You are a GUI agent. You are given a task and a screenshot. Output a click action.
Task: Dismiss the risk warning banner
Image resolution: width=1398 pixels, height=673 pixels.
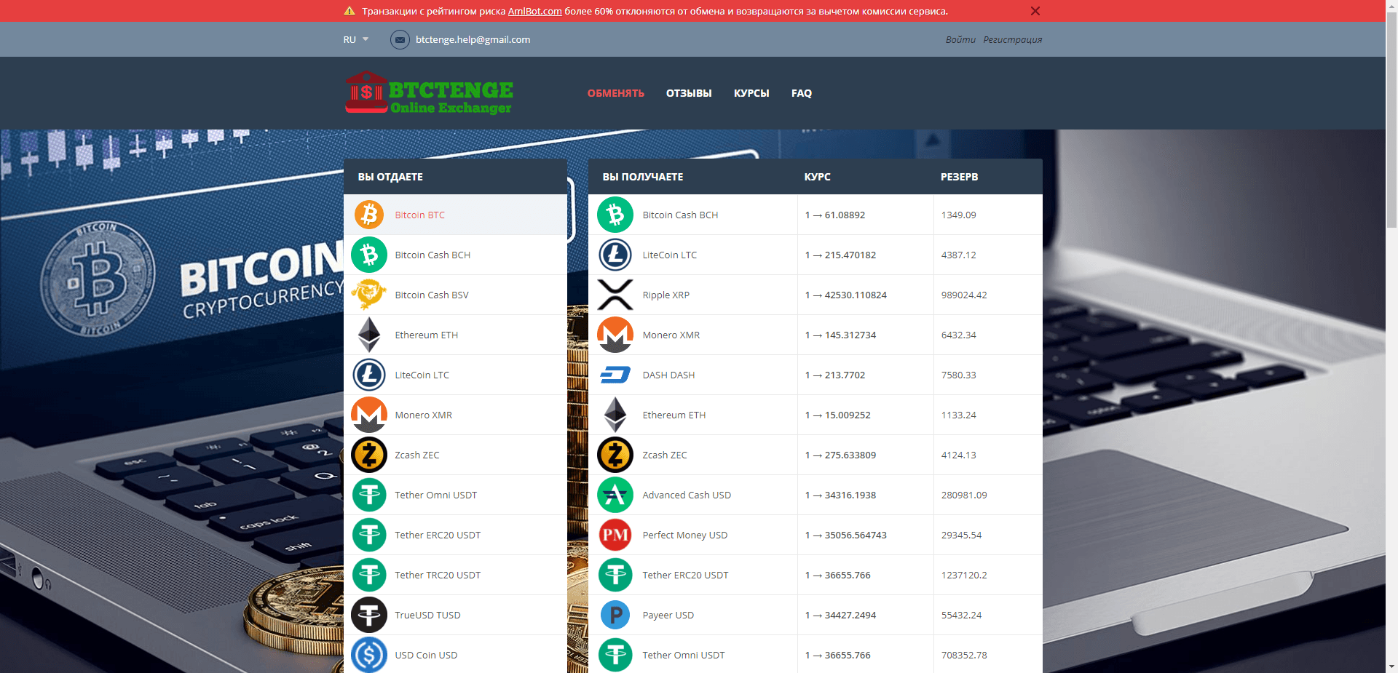click(1035, 11)
